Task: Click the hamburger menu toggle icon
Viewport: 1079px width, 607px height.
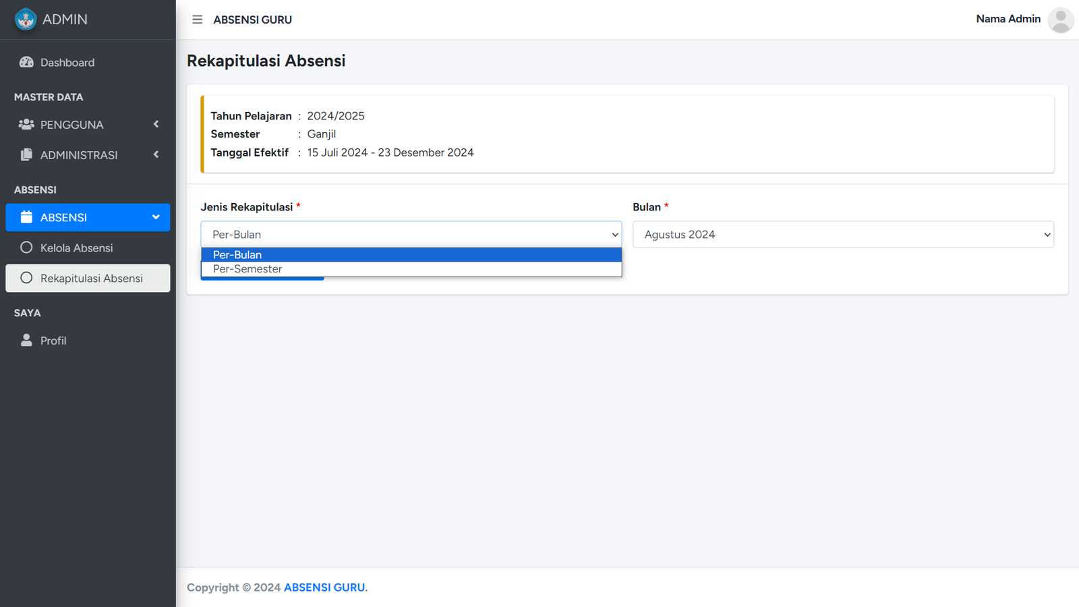Action: (x=197, y=20)
